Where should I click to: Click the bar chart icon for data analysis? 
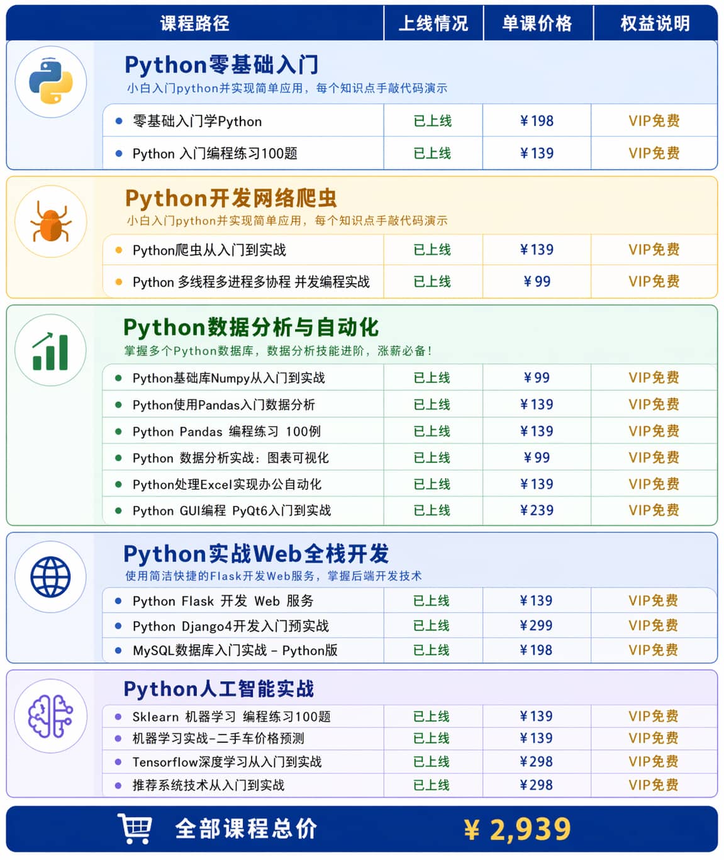pos(50,350)
